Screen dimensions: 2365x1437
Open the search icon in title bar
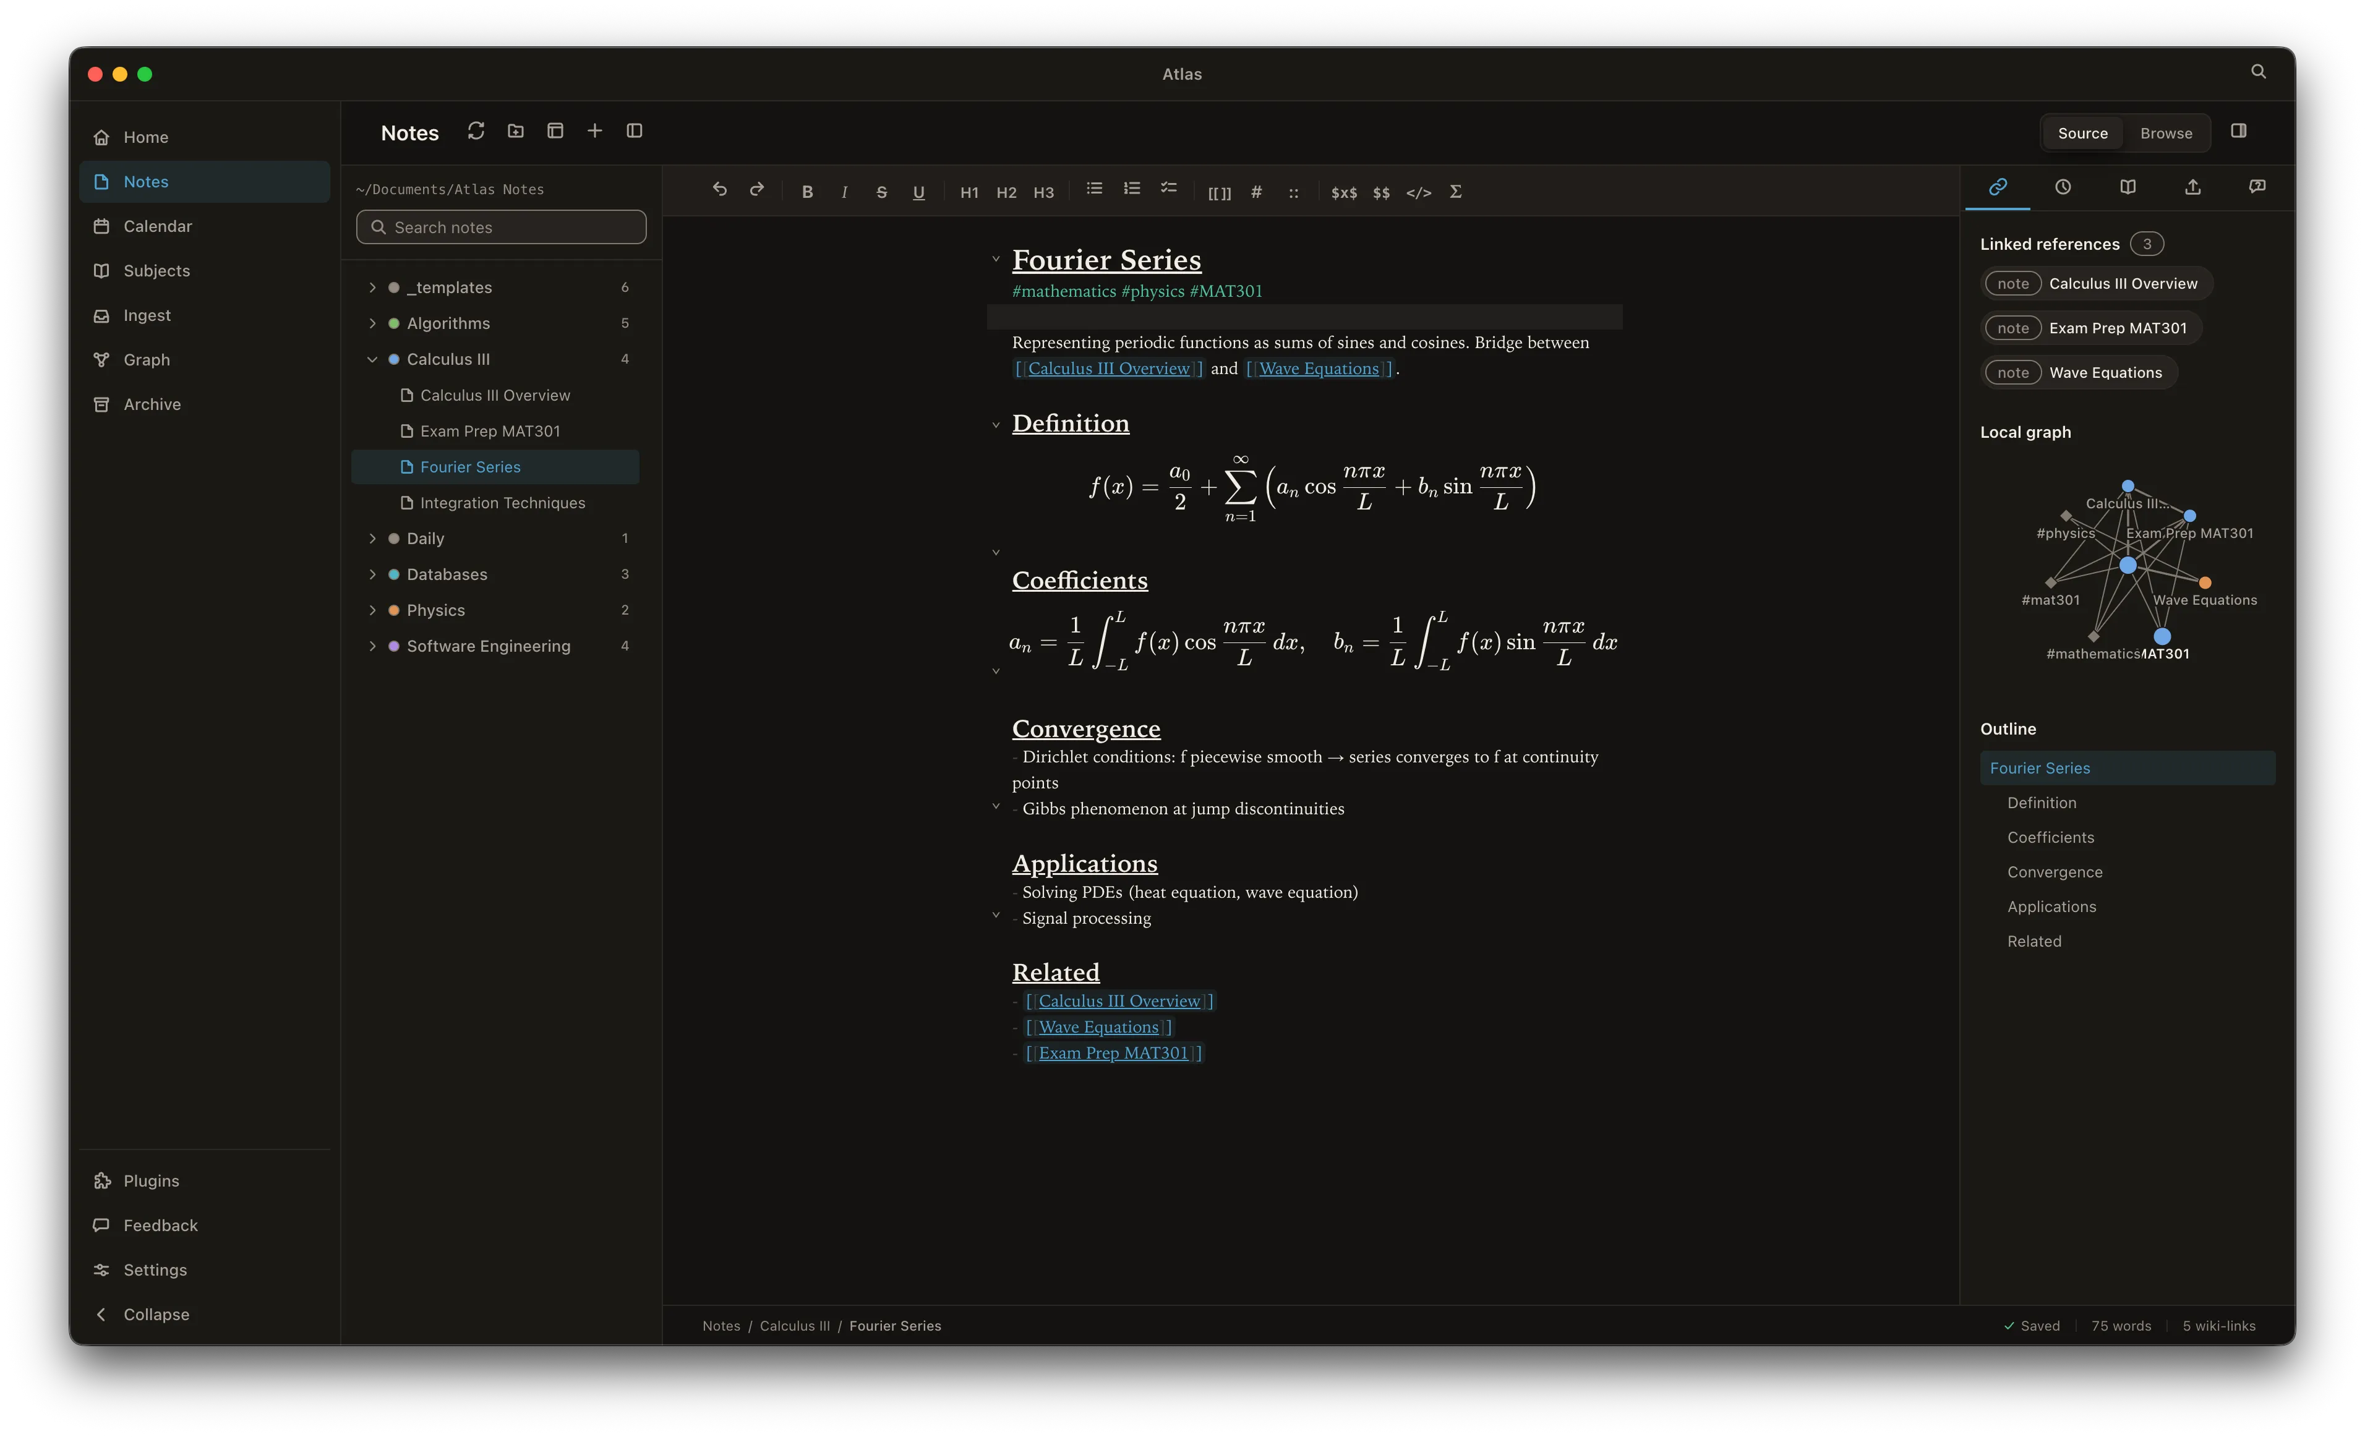[2259, 72]
